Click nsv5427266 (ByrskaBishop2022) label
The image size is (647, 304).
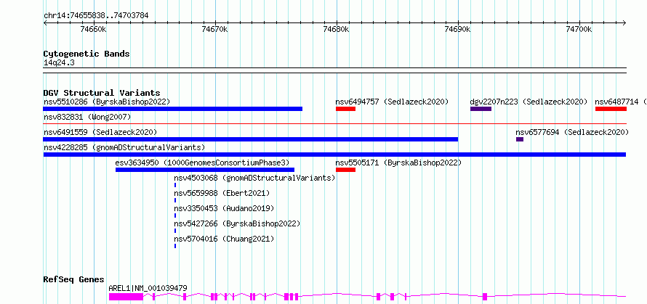[237, 223]
